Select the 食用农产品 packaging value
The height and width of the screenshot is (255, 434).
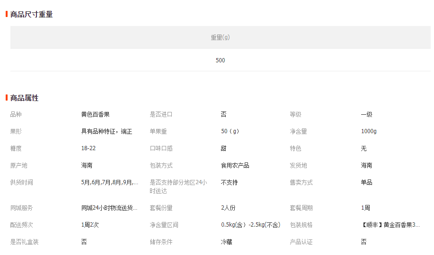point(235,166)
